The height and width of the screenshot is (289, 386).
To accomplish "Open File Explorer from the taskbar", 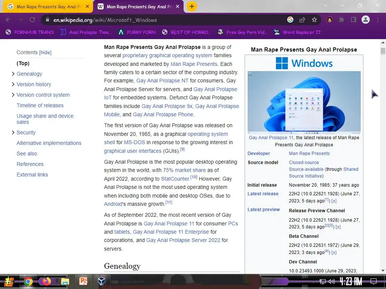I will (65, 281).
